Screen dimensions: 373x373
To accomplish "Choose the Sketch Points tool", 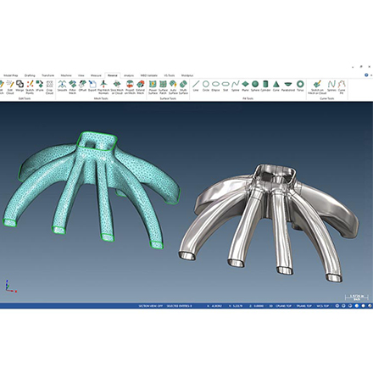I will 30,87.
